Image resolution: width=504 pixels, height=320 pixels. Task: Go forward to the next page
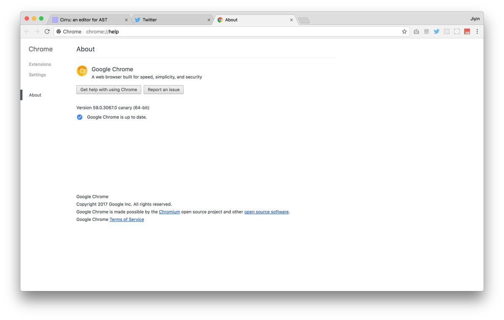[x=37, y=31]
